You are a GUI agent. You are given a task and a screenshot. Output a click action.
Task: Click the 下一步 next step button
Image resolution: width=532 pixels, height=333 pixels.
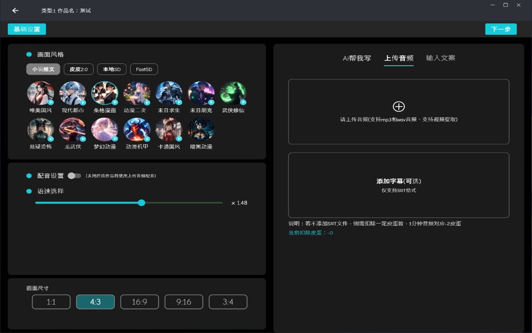tap(501, 29)
